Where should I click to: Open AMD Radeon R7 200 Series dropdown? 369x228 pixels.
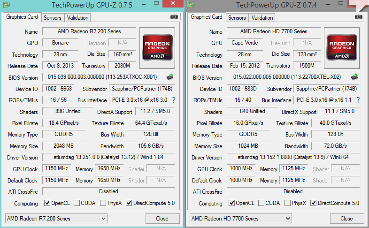pyautogui.click(x=56, y=219)
